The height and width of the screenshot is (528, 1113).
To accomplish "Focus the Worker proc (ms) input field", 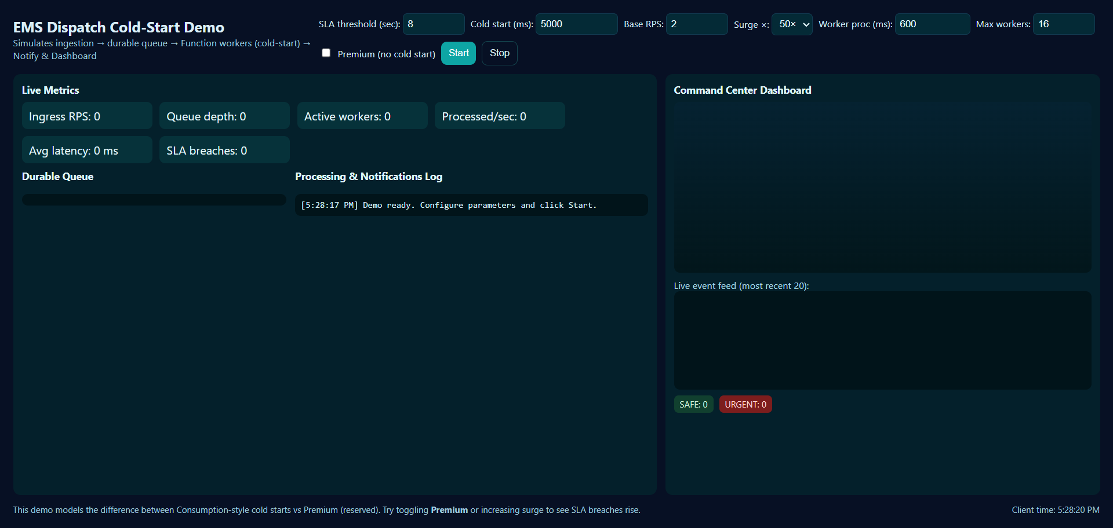I will click(933, 24).
